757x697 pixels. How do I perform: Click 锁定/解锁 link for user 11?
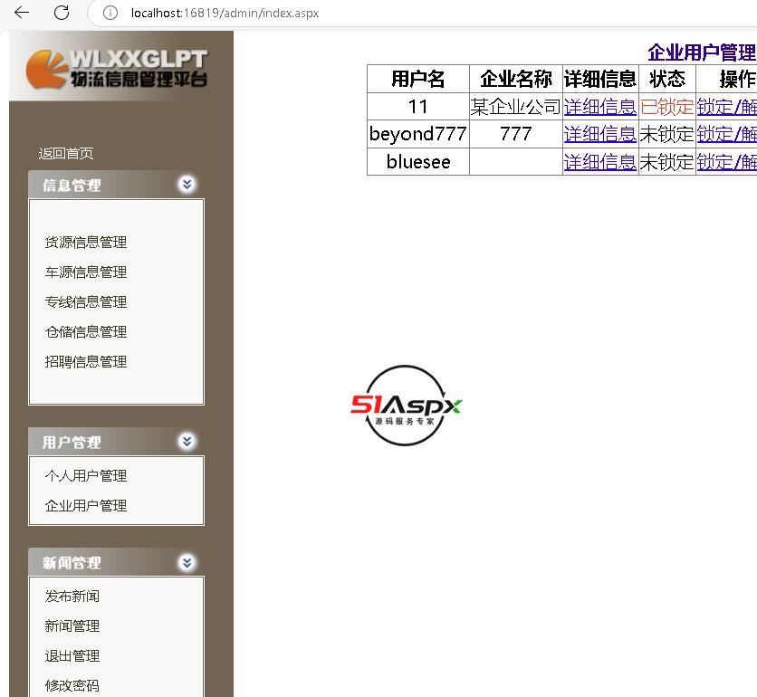[726, 106]
